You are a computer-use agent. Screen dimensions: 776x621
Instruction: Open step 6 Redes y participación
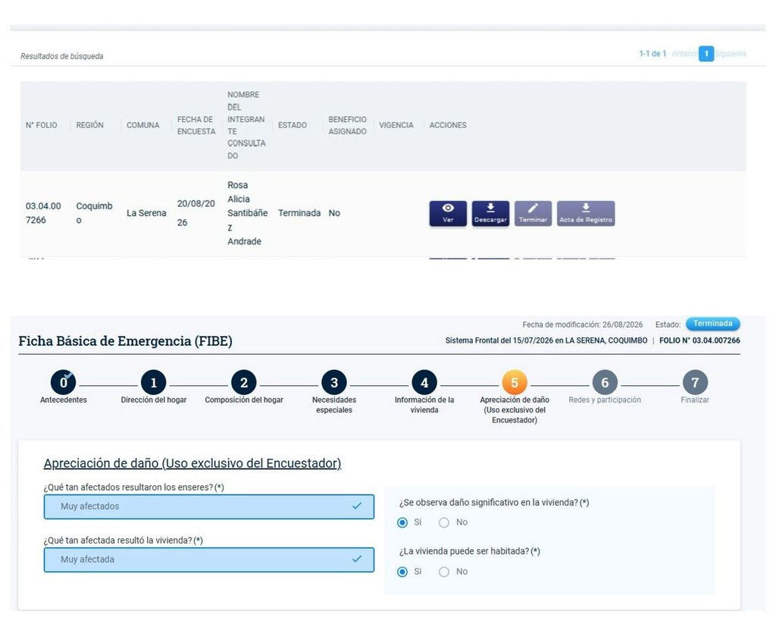[x=605, y=382]
